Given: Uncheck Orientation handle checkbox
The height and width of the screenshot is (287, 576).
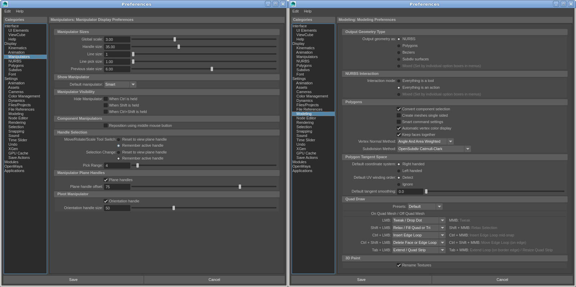Looking at the screenshot, I should coord(106,201).
